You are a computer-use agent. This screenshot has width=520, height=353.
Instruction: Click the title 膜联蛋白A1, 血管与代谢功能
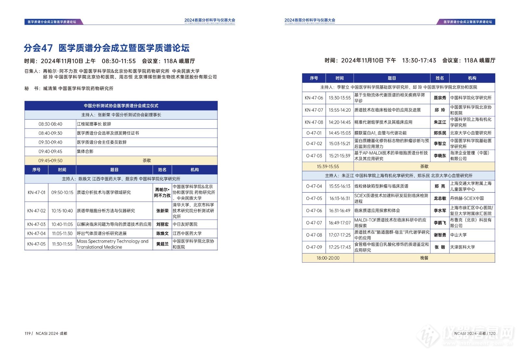pos(380,133)
